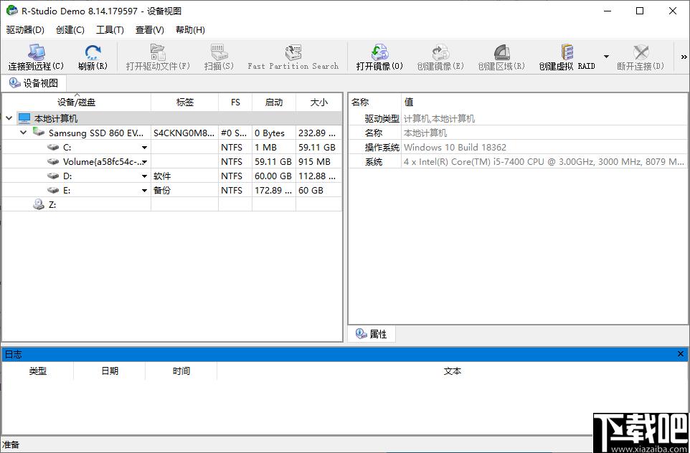Open the dropdown arrow on Volume{a58fc54c row
This screenshot has height=453, width=690.
[x=144, y=162]
